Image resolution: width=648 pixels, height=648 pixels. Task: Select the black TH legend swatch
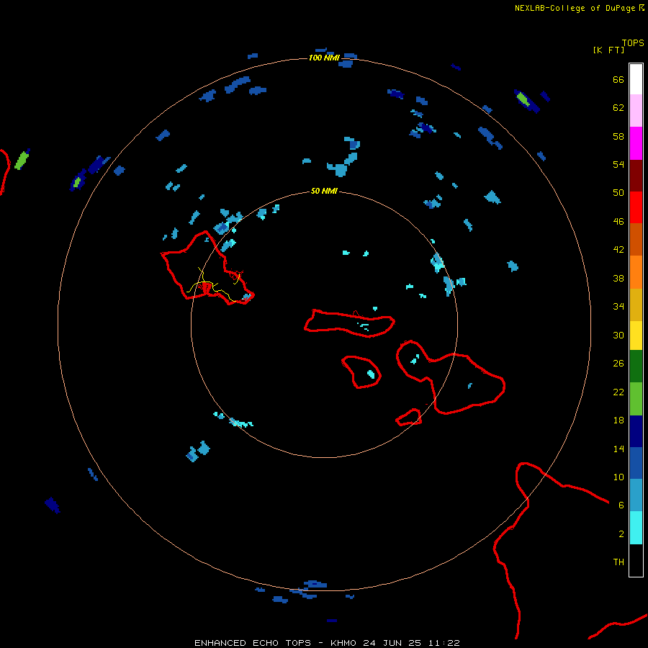pyautogui.click(x=636, y=560)
